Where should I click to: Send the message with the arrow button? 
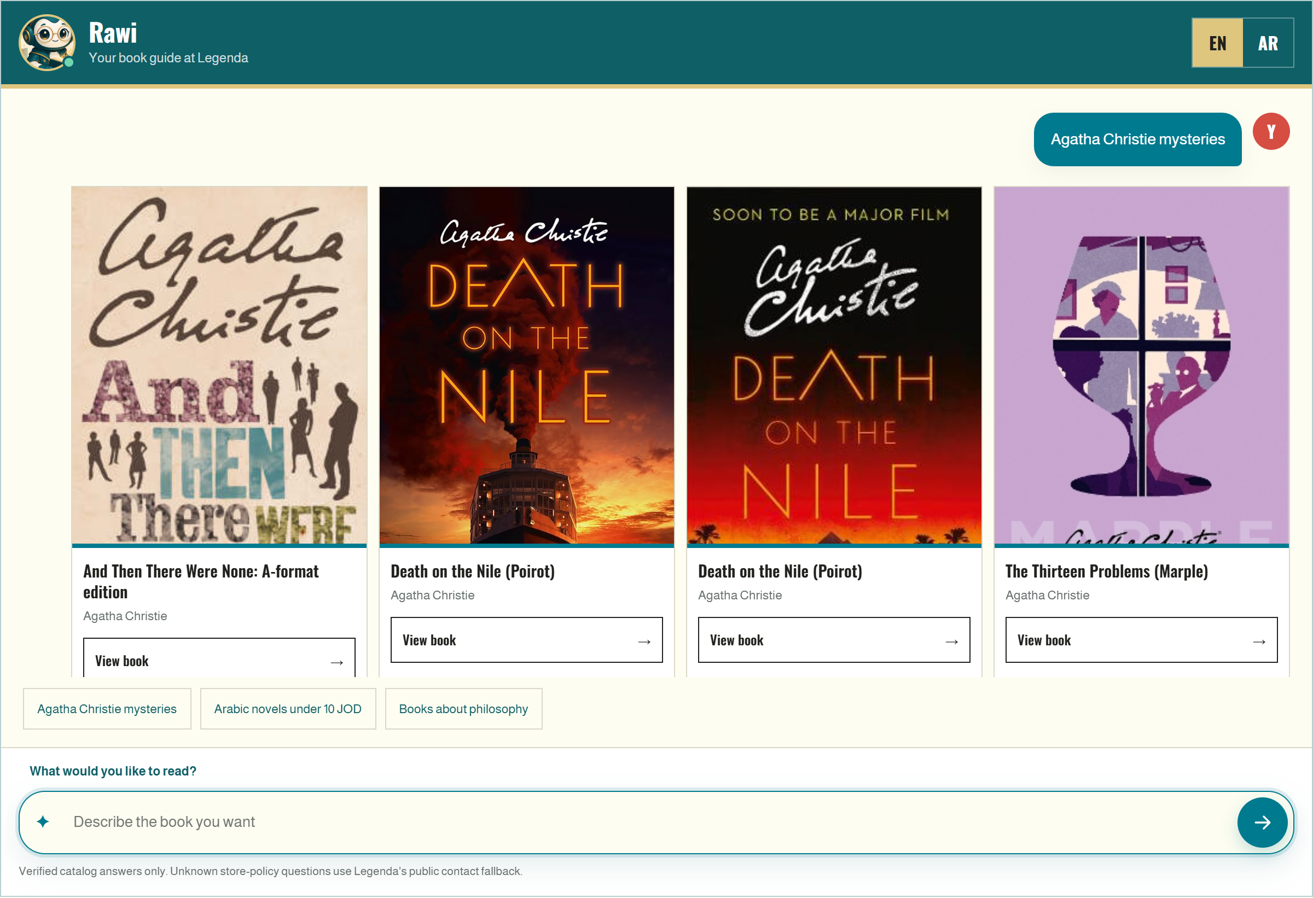pos(1262,823)
